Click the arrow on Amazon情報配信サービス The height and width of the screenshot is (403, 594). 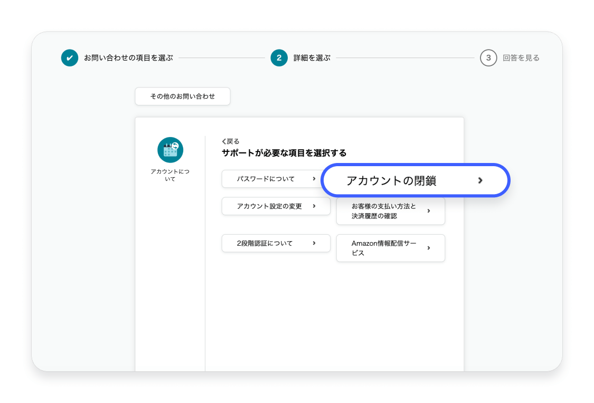pos(429,248)
